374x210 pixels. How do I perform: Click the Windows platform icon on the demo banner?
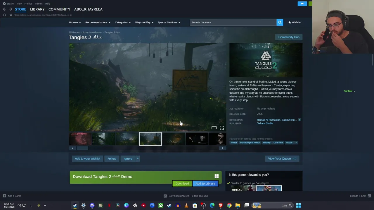click(217, 176)
